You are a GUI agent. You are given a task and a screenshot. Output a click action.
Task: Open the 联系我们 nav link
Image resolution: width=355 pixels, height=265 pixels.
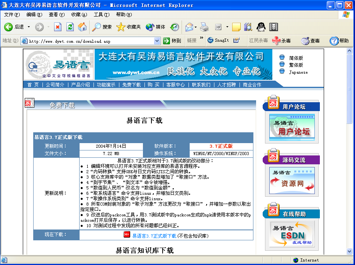pos(201,85)
